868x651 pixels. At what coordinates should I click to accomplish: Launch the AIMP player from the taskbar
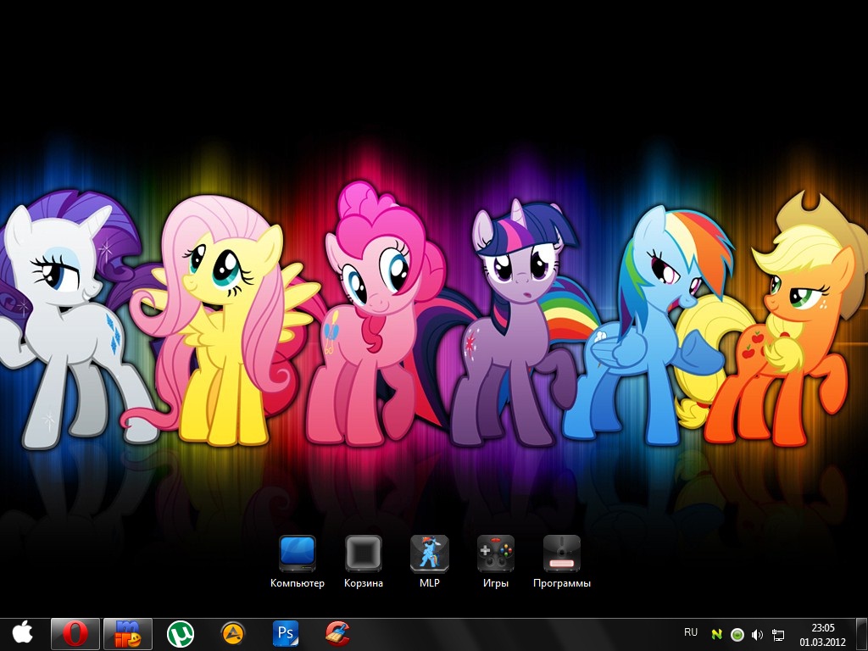(x=233, y=634)
